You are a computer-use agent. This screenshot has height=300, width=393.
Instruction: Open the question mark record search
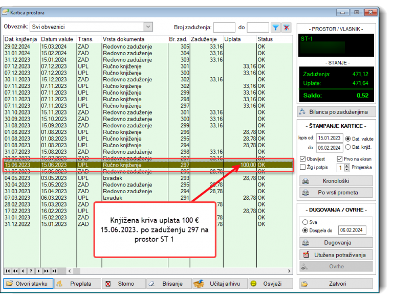coord(31,271)
